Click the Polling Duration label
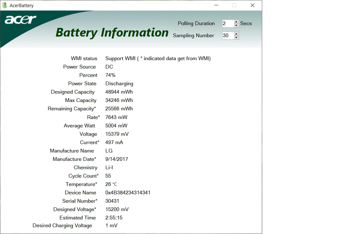The height and width of the screenshot is (234, 357). 196,24
